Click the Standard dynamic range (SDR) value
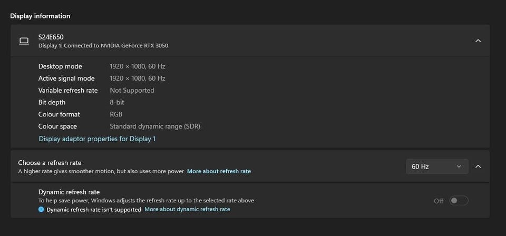 click(155, 126)
